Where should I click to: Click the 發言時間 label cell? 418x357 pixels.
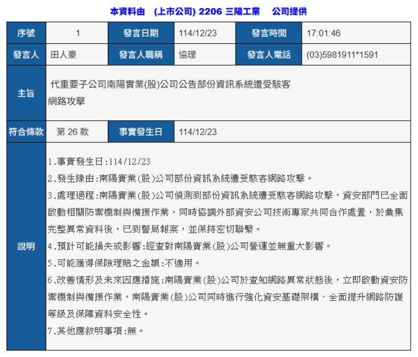point(269,33)
